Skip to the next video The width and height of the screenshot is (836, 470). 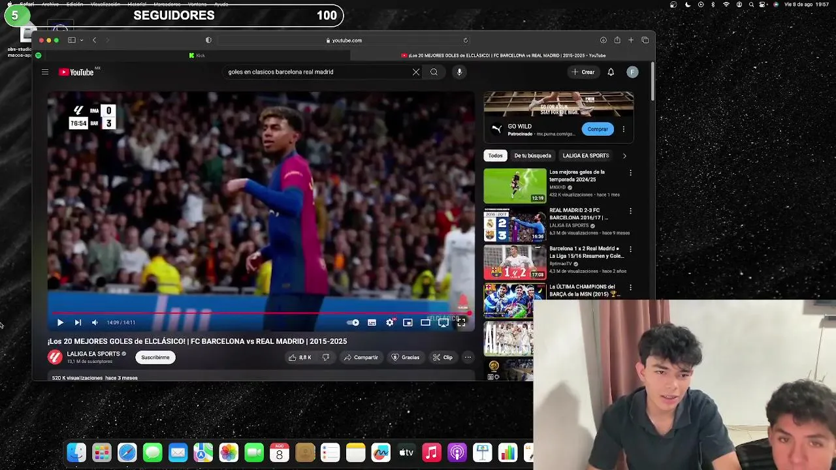(78, 322)
